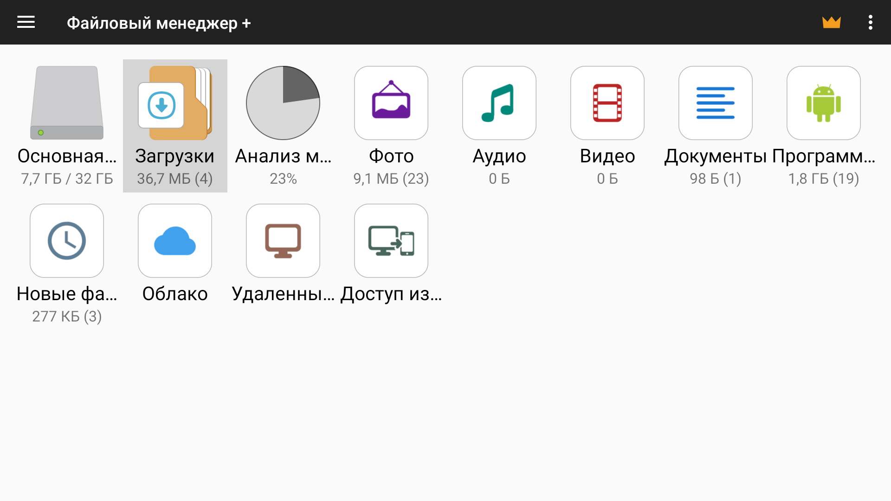Click the 'Загрузки' label text
This screenshot has width=891, height=501.
pyautogui.click(x=175, y=156)
